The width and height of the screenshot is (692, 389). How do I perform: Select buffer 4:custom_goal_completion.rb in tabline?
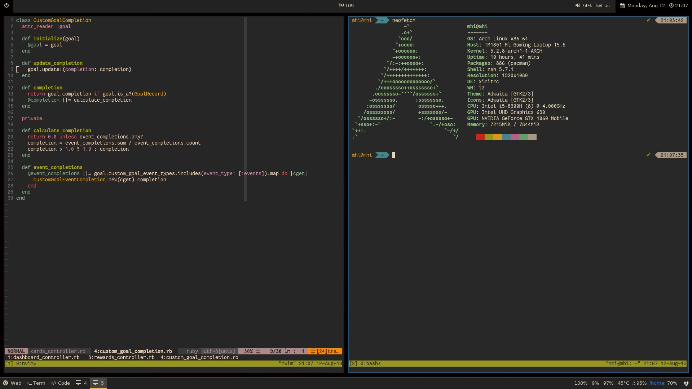pos(199,357)
